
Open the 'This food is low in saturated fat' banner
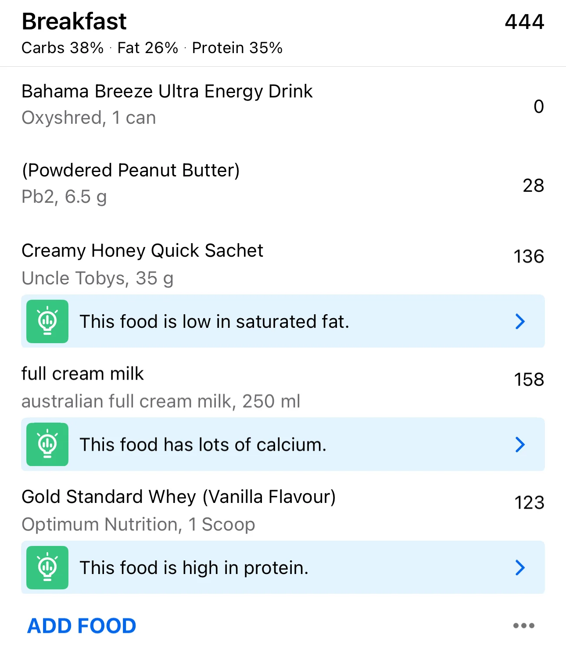(214, 321)
